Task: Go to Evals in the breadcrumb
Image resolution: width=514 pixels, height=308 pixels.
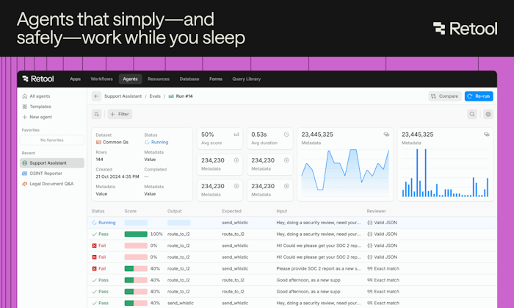Action: pyautogui.click(x=155, y=96)
